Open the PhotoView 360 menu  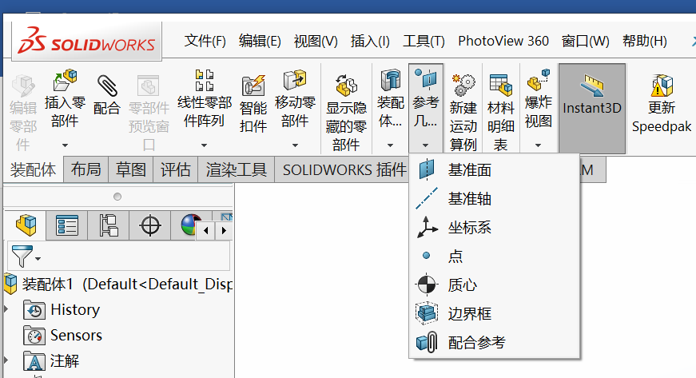(503, 41)
